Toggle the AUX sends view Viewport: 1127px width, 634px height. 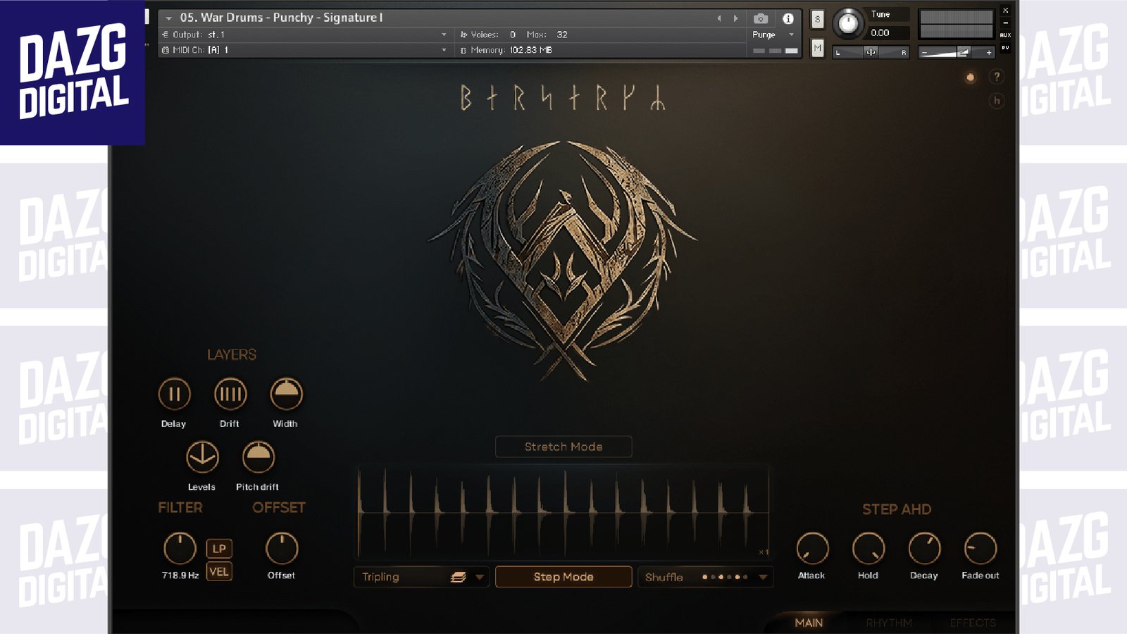point(1005,35)
